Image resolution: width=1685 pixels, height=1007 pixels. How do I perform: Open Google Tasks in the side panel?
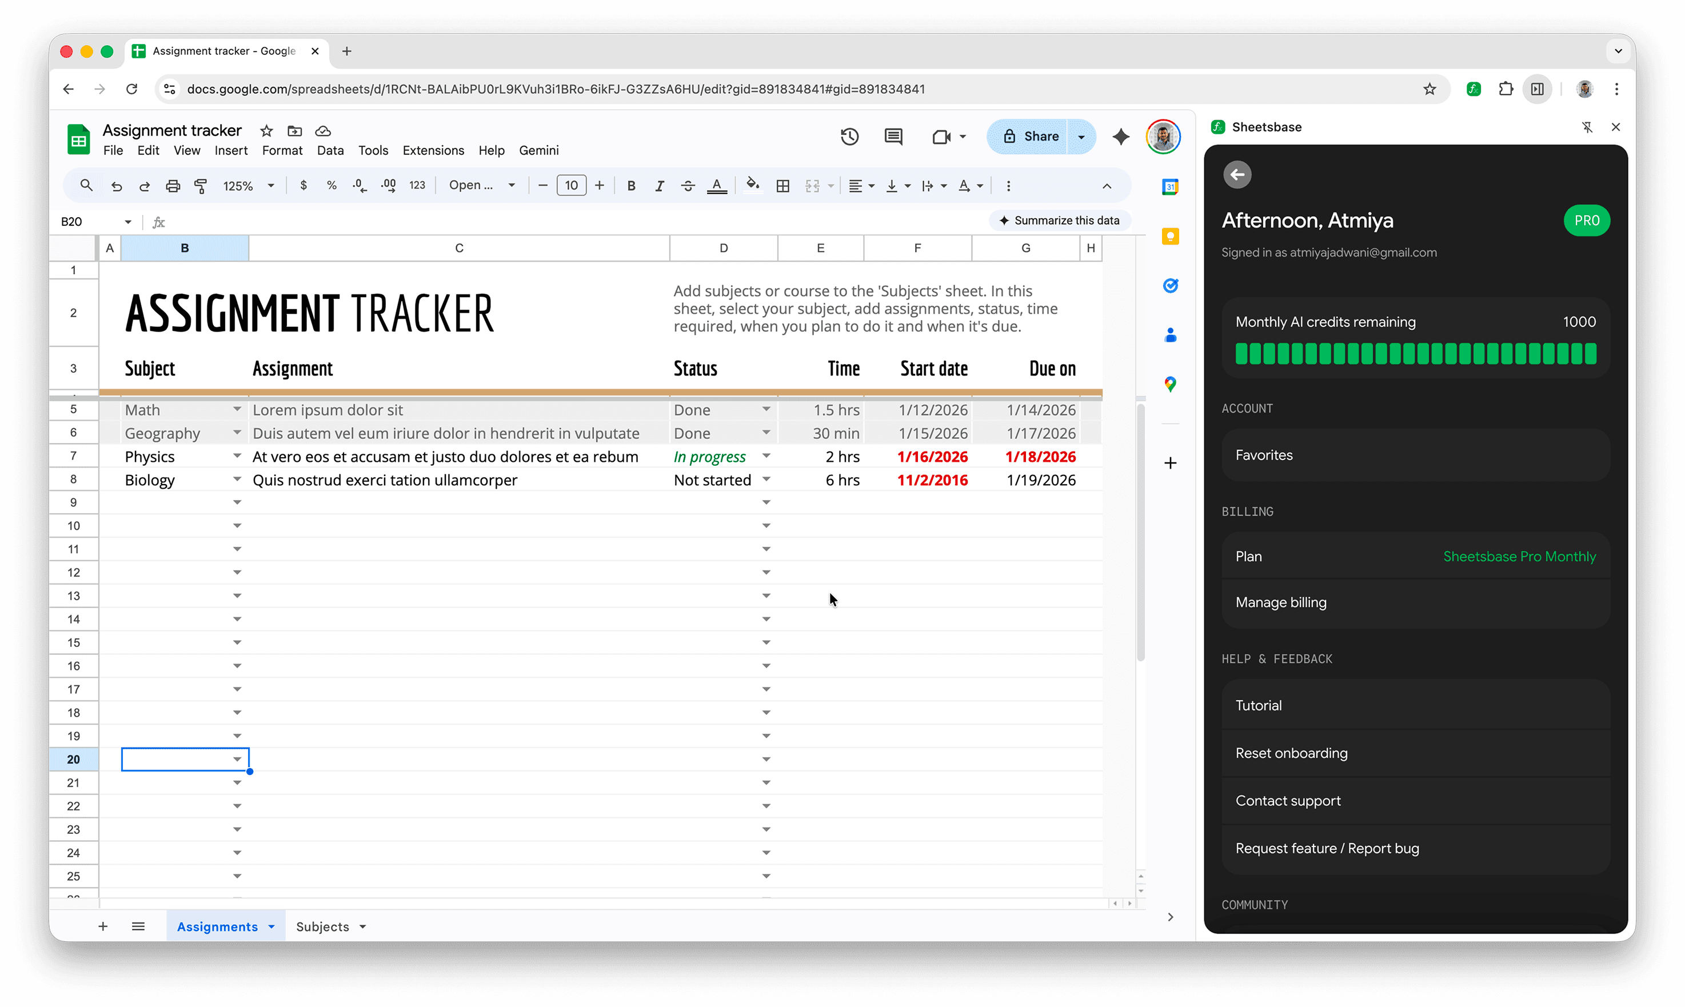pos(1170,286)
